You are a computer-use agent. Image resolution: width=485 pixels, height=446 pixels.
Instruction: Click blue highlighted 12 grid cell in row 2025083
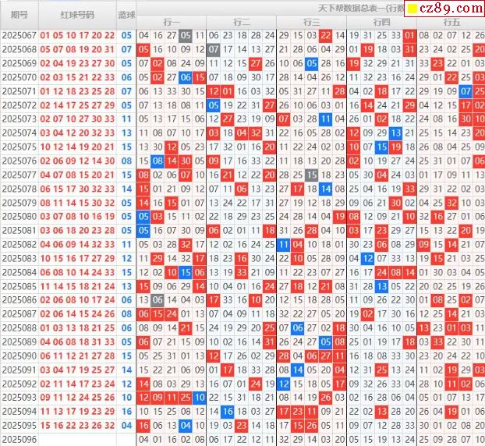367,258
